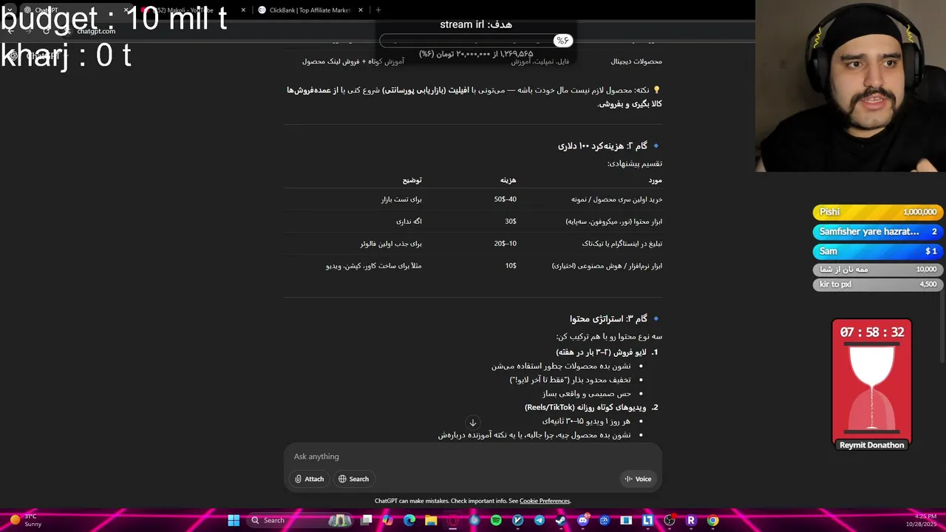Close the Makoli YouTube tab
The image size is (946, 532).
point(243,10)
